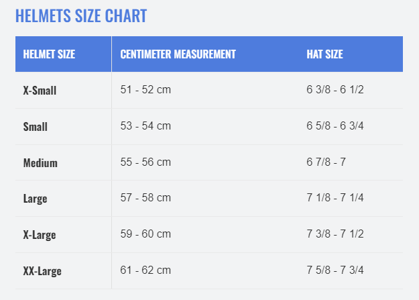Click the Small size row label
The height and width of the screenshot is (300, 419).
tap(36, 126)
